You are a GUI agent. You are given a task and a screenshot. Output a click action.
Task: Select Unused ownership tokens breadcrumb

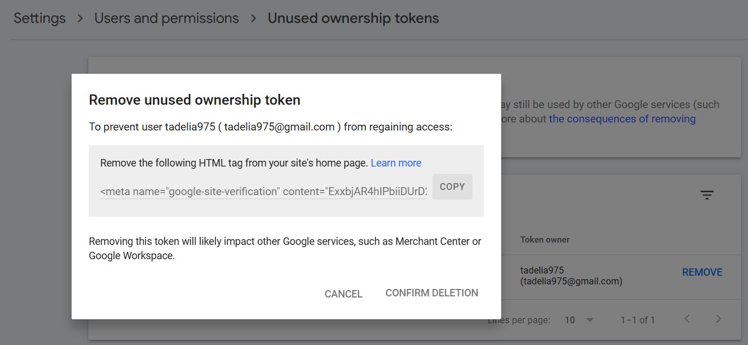pos(353,18)
